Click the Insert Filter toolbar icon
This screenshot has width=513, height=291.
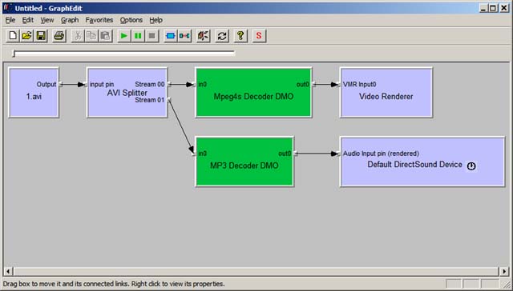[171, 35]
